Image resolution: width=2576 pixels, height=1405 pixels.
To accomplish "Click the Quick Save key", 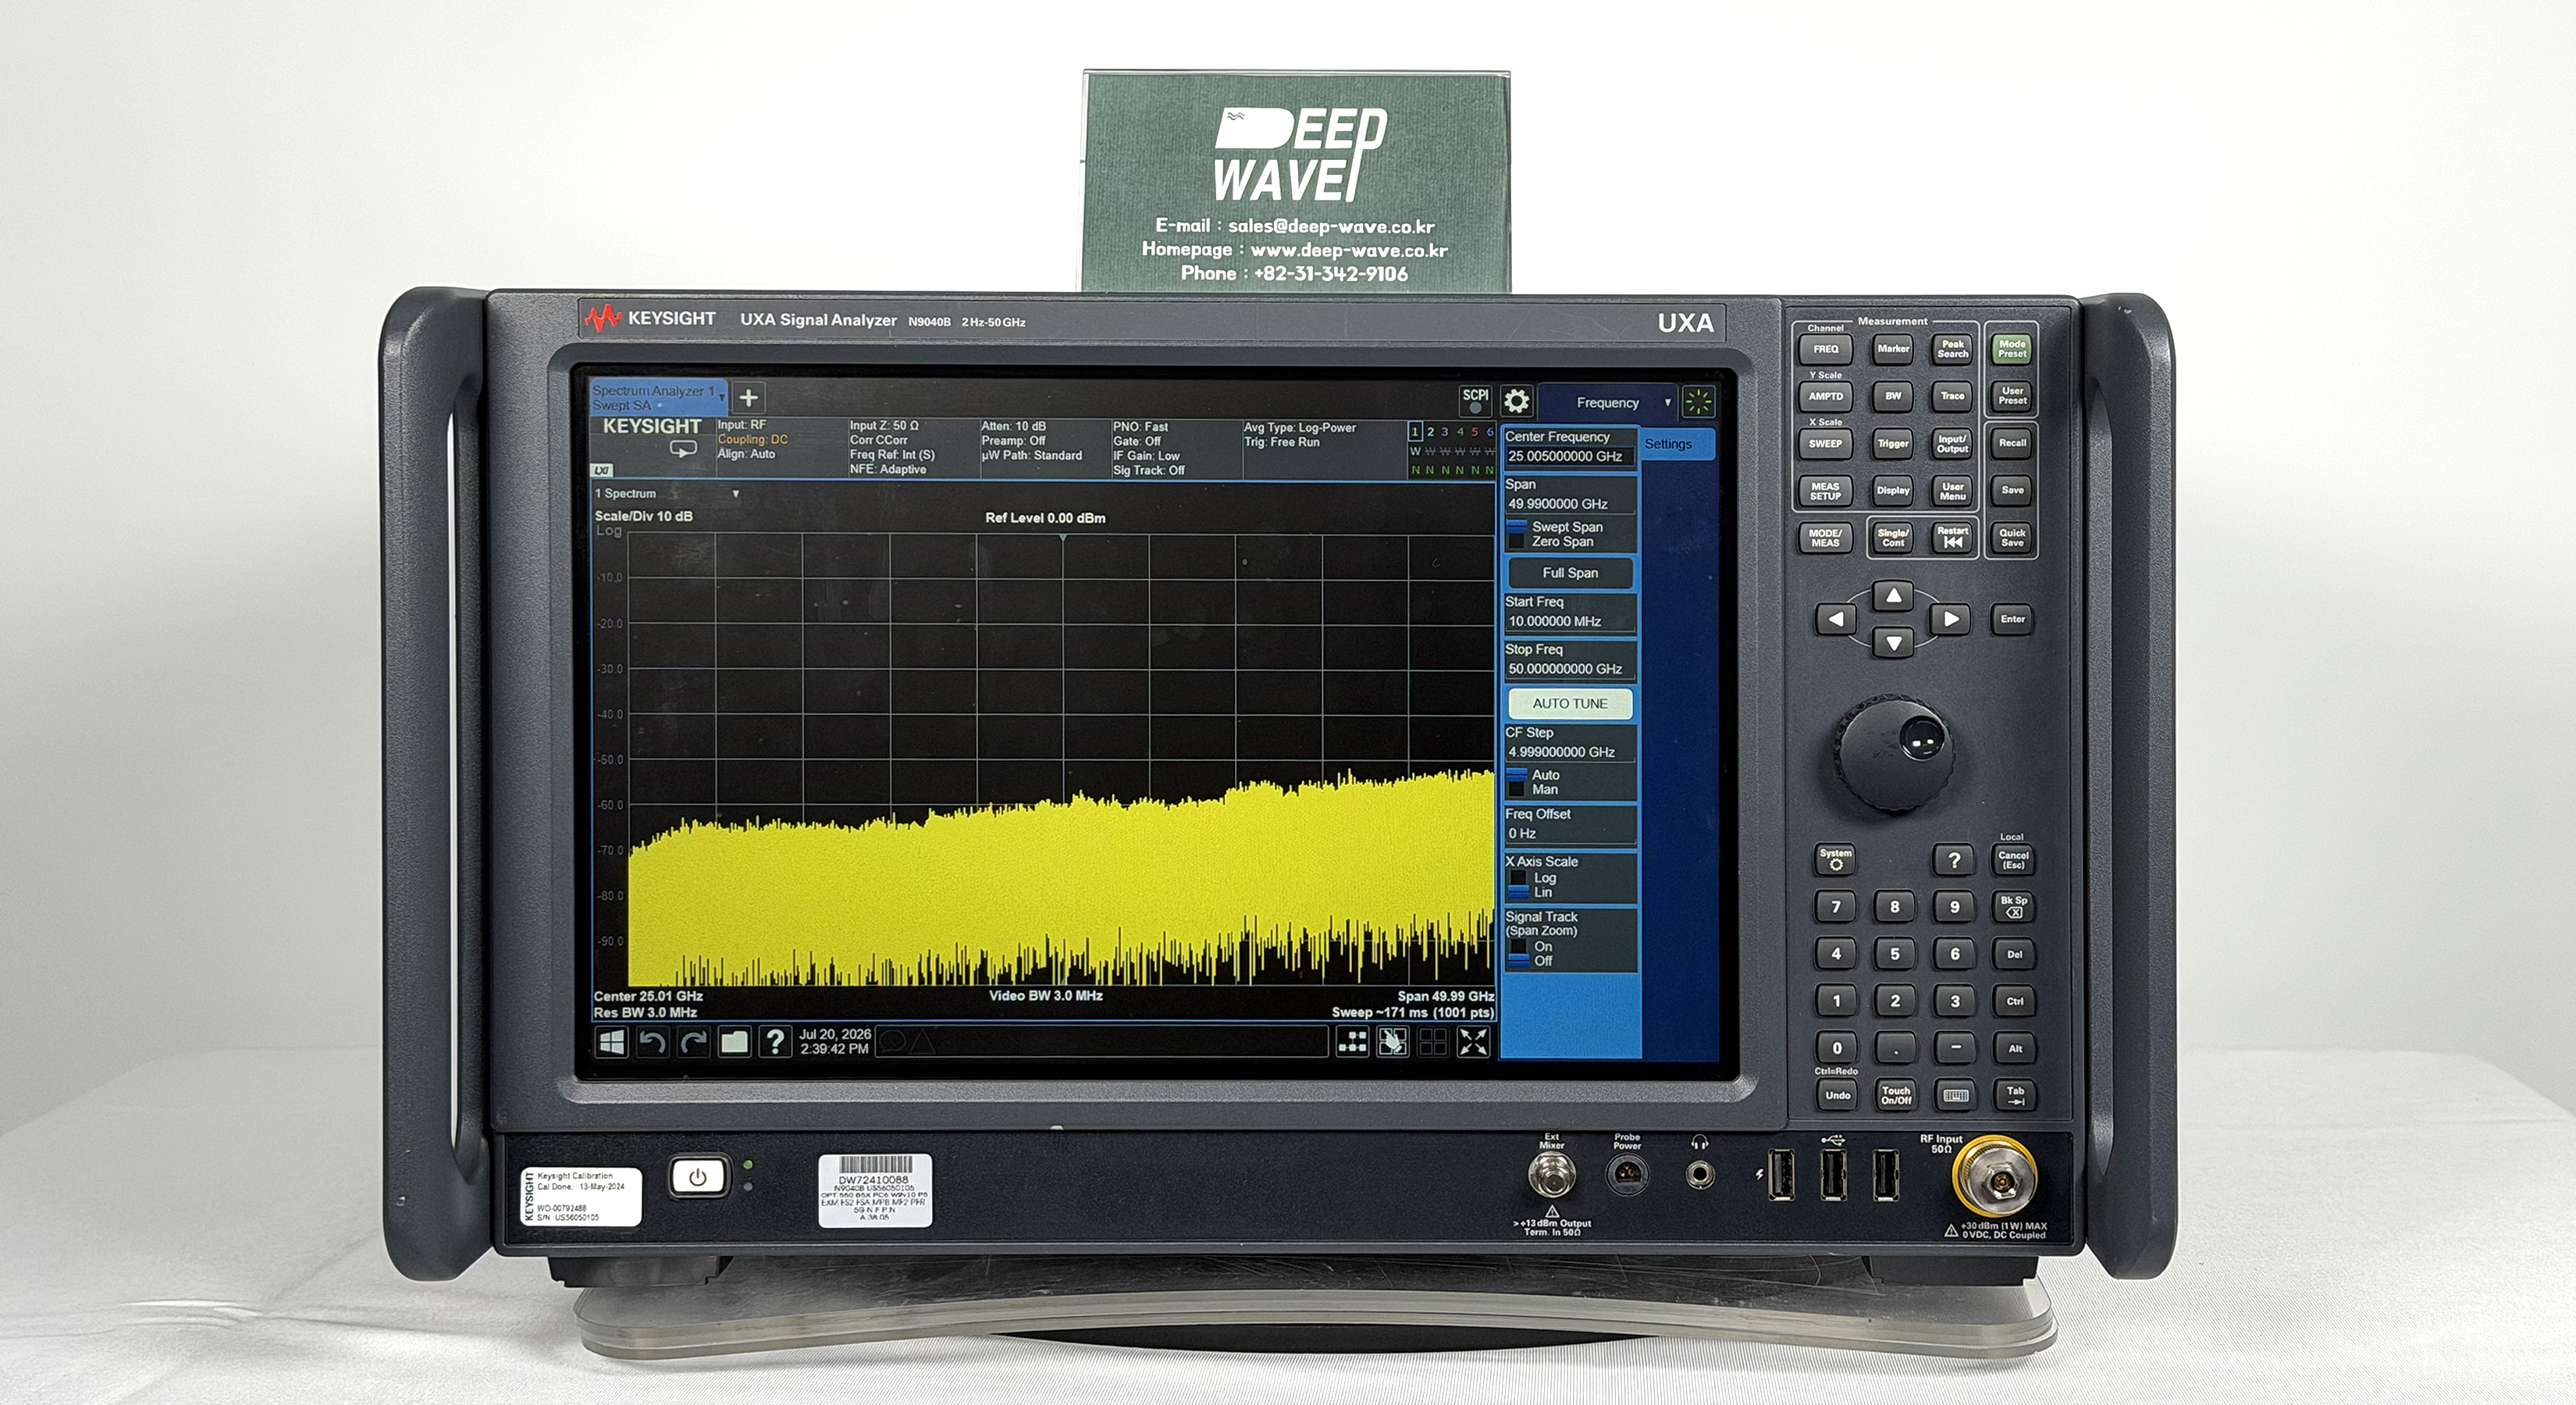I will coord(2012,538).
